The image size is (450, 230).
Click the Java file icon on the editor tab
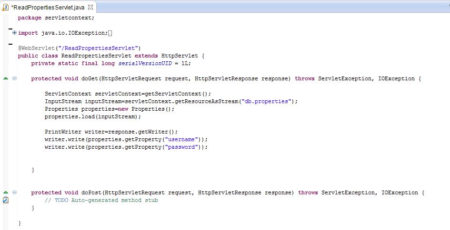(6, 7)
